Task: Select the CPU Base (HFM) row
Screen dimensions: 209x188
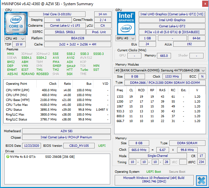Action: point(57,100)
